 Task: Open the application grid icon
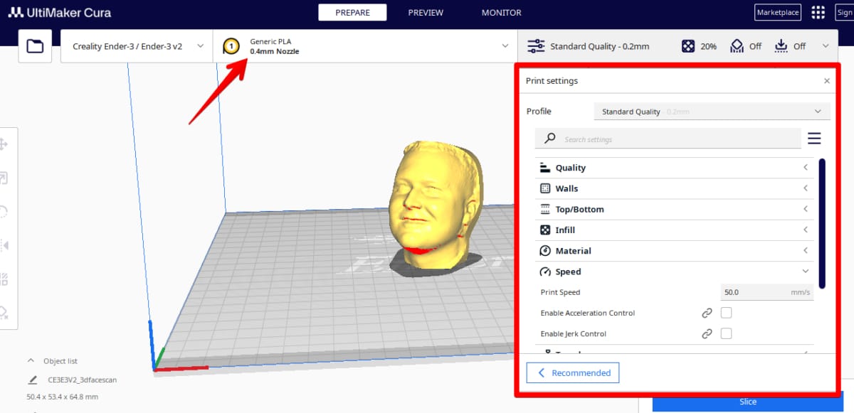point(818,12)
